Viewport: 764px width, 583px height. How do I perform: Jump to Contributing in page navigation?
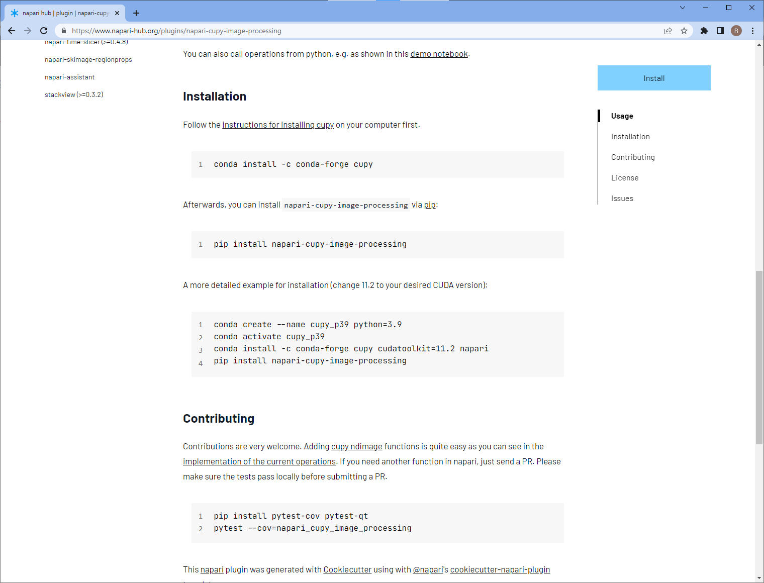633,157
